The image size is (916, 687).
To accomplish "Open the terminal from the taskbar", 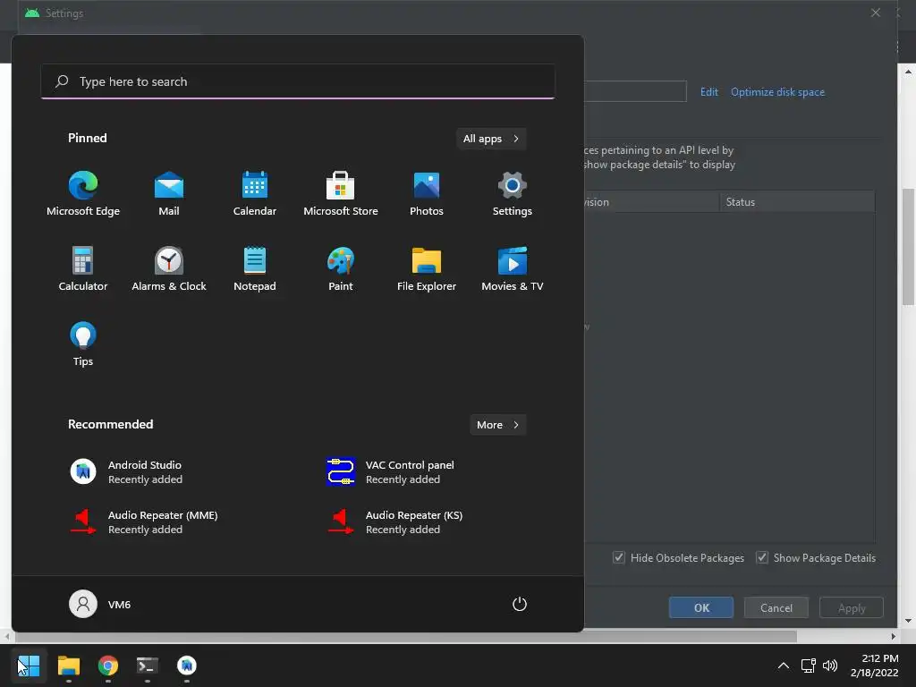I will coord(148,666).
